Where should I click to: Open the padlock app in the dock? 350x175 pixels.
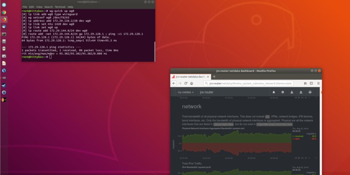pos(4,93)
